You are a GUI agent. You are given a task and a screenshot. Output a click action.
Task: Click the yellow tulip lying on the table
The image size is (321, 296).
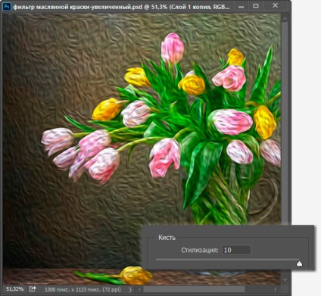(136, 275)
